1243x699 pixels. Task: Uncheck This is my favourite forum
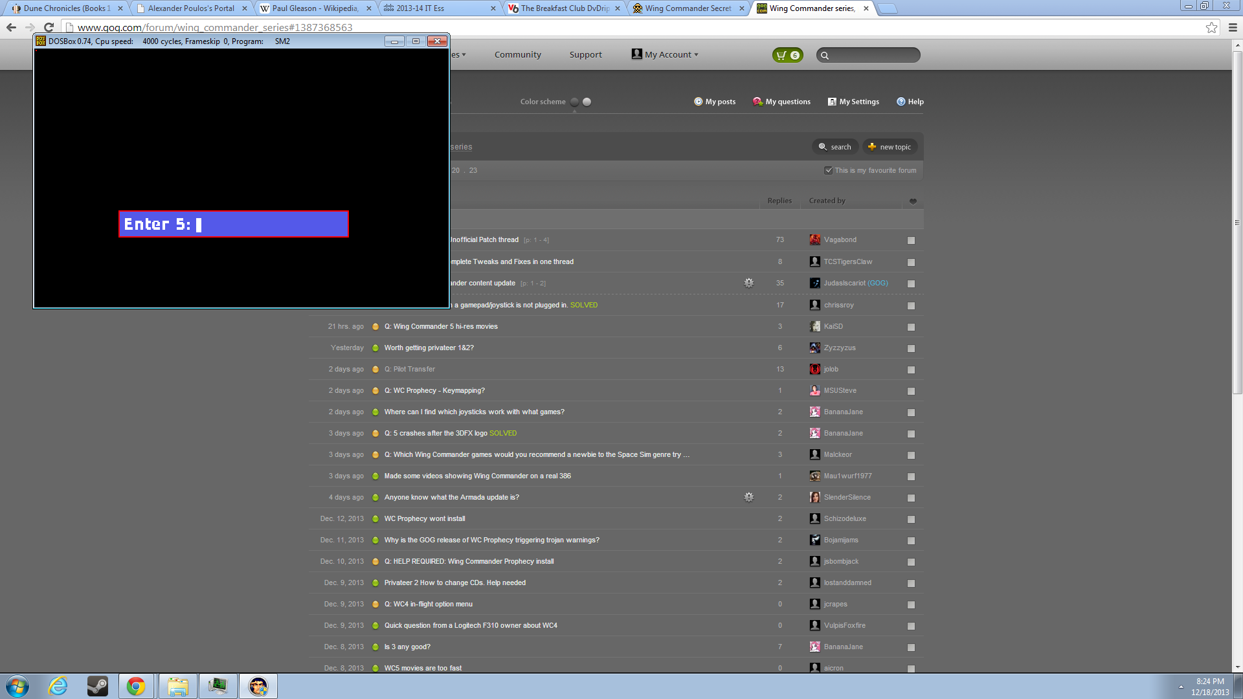click(x=828, y=170)
